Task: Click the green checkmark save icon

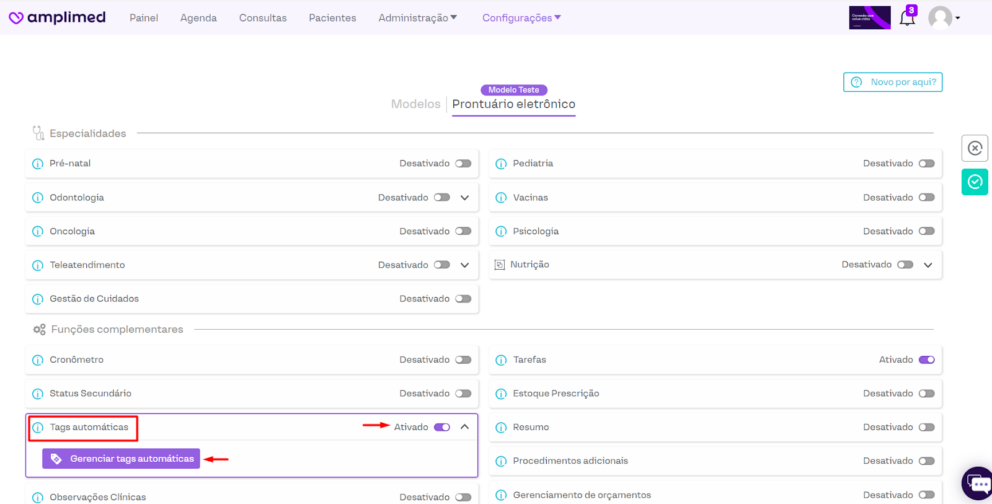Action: tap(975, 182)
